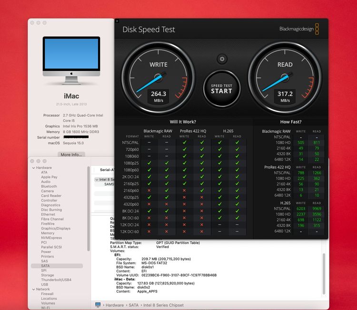Click the details pane vertical scrollbar
This screenshot has width=357, height=310.
[324, 274]
